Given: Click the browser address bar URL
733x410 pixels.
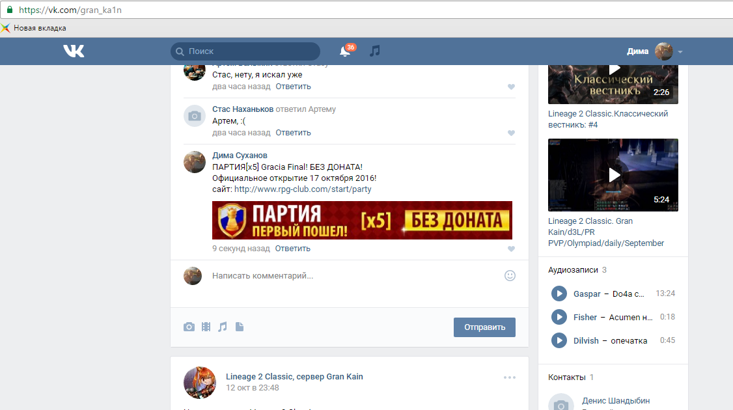Looking at the screenshot, I should click(x=70, y=10).
